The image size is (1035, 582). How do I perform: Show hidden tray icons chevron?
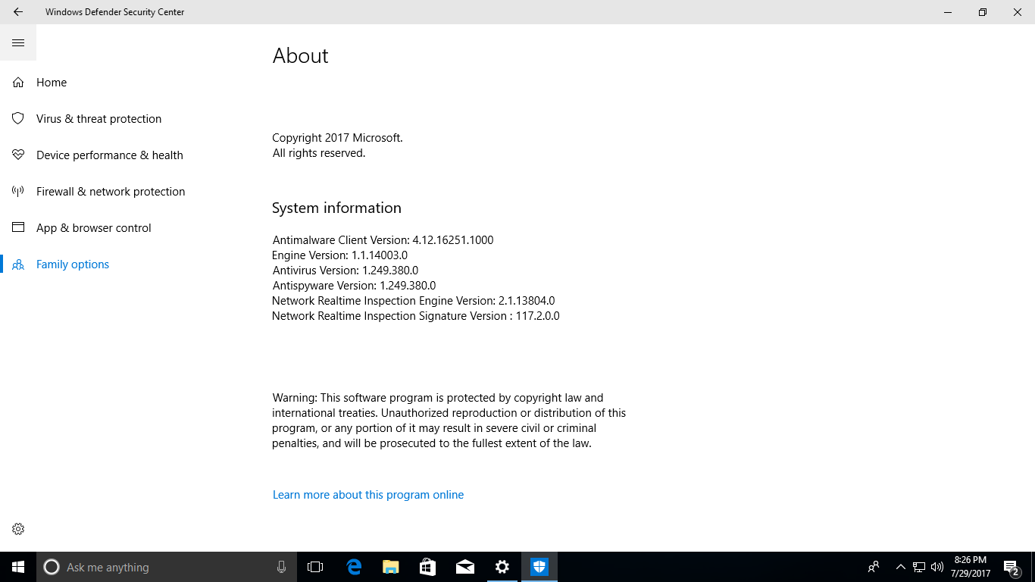[901, 567]
